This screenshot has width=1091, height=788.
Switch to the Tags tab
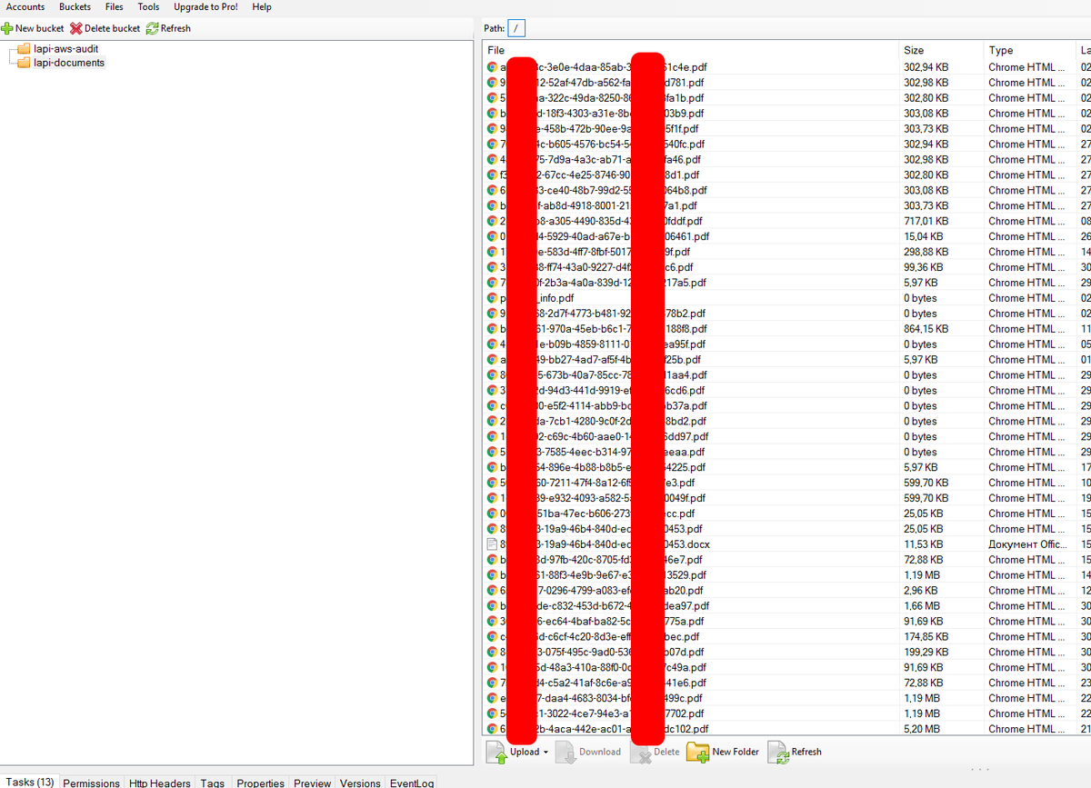(x=213, y=783)
